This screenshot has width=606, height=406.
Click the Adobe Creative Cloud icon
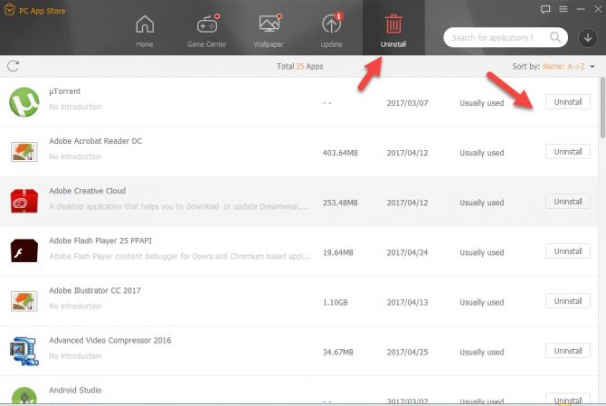tap(24, 201)
